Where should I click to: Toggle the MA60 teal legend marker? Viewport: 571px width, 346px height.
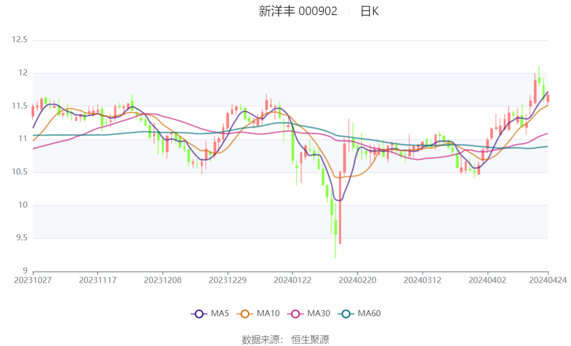(345, 314)
